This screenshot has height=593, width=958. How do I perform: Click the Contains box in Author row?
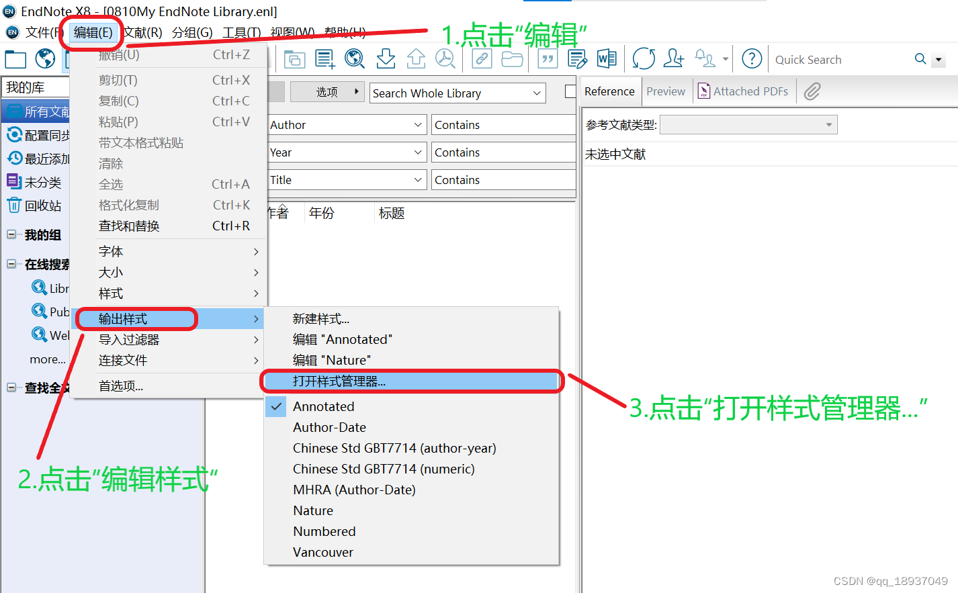pyautogui.click(x=503, y=125)
